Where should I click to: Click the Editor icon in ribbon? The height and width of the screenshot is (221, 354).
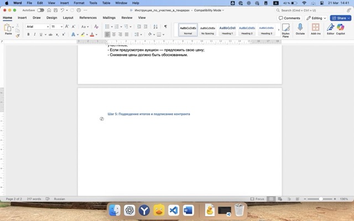click(330, 30)
